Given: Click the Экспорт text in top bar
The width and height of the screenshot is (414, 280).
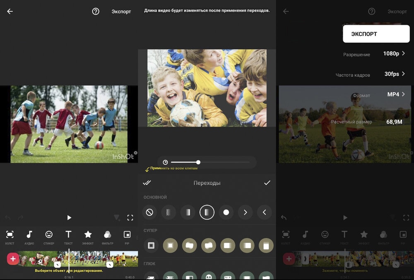Looking at the screenshot, I should point(121,12).
